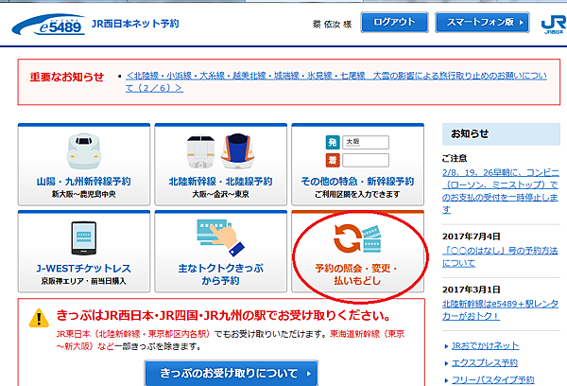Viewport: 567px width, 386px height.
Task: Click the 2017年3月1日 date text
Action: tap(472, 289)
